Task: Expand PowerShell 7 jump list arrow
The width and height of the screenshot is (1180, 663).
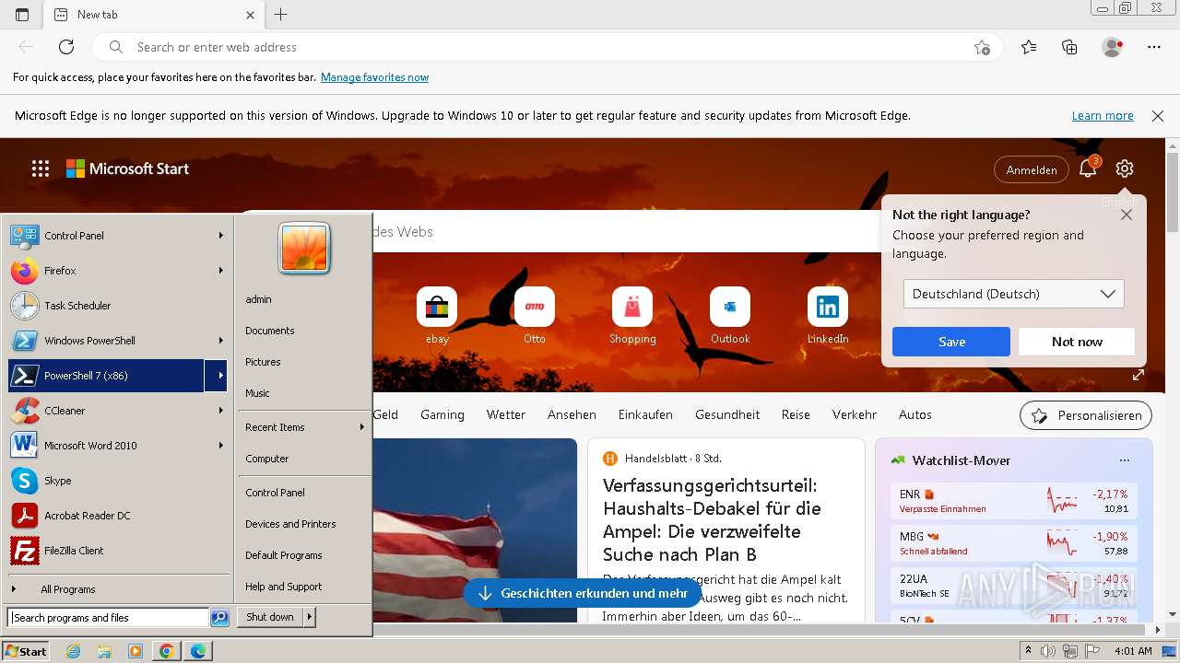Action: pos(216,376)
